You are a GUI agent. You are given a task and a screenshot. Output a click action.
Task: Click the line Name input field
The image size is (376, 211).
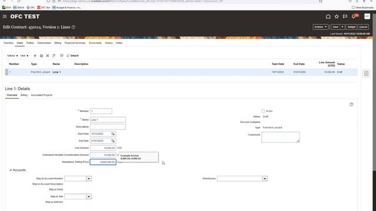(108, 120)
